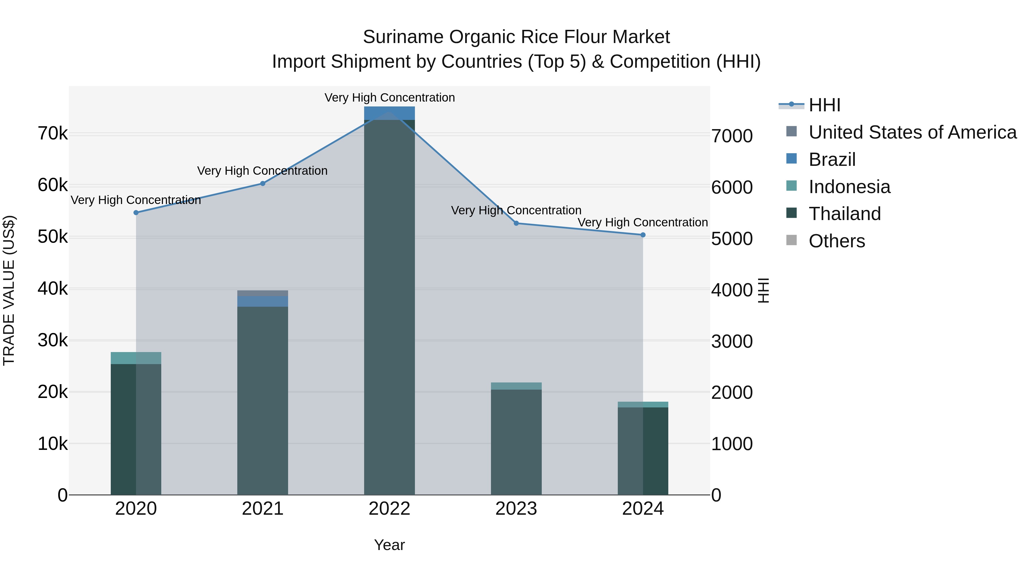Viewport: 1033px width, 581px height.
Task: Click the 1000 HHI axis tick label
Action: point(732,444)
